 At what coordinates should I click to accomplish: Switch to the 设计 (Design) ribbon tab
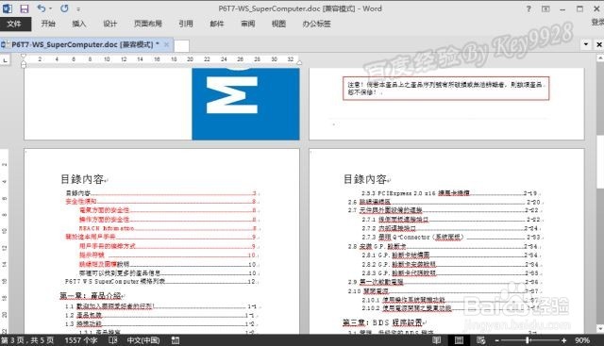109,24
